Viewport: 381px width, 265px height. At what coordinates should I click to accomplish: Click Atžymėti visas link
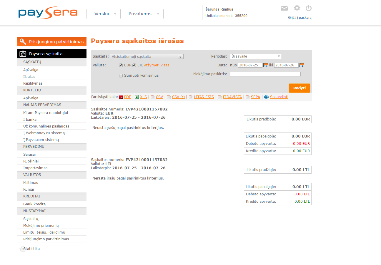[157, 65]
